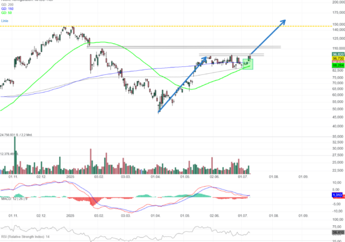The width and height of the screenshot is (345, 242).
Task: Click 01.09. date under the volume bars
Action: [303, 177]
